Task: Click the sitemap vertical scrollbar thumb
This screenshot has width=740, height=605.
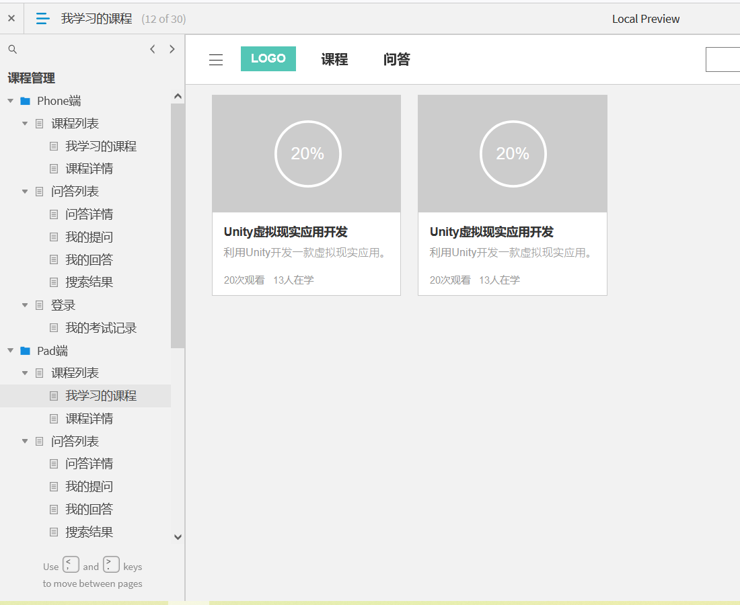Action: coord(178,225)
